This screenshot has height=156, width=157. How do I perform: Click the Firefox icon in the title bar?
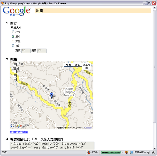3,3
